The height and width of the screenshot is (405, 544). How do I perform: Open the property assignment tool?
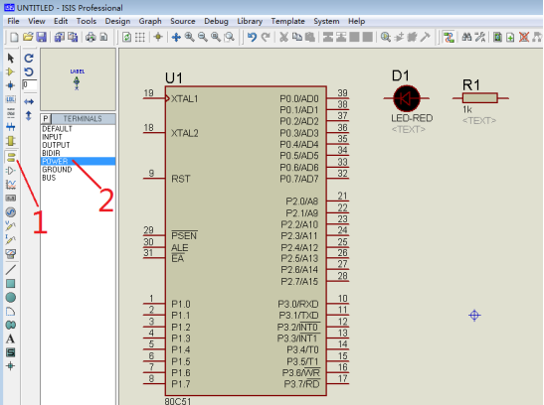pyautogui.click(x=480, y=37)
